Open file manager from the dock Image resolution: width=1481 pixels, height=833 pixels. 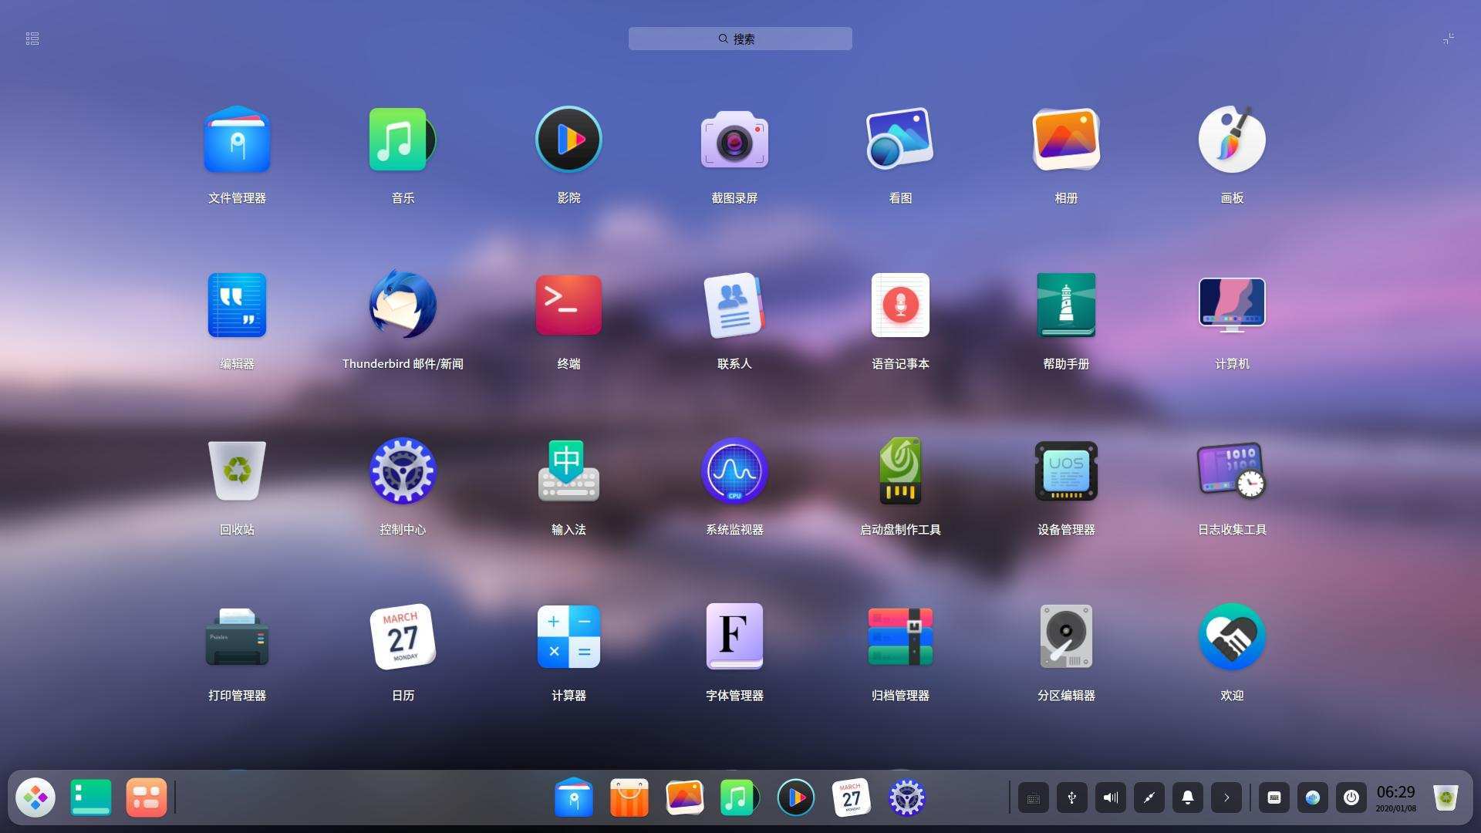point(574,798)
